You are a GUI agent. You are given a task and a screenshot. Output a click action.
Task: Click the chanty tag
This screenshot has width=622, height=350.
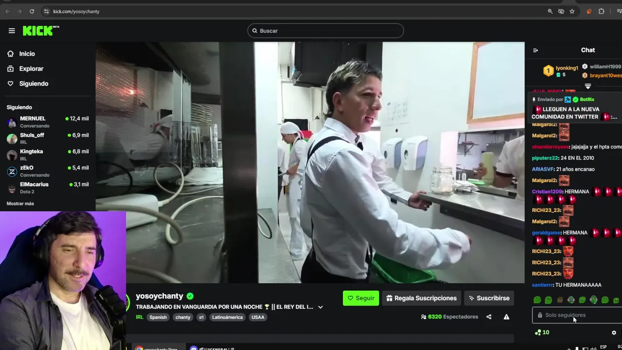(x=183, y=317)
